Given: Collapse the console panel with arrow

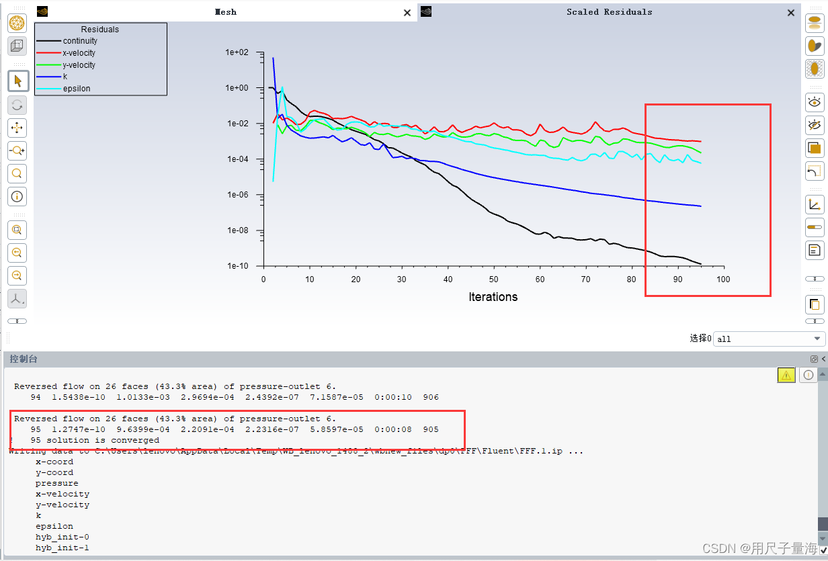Looking at the screenshot, I should tap(823, 359).
